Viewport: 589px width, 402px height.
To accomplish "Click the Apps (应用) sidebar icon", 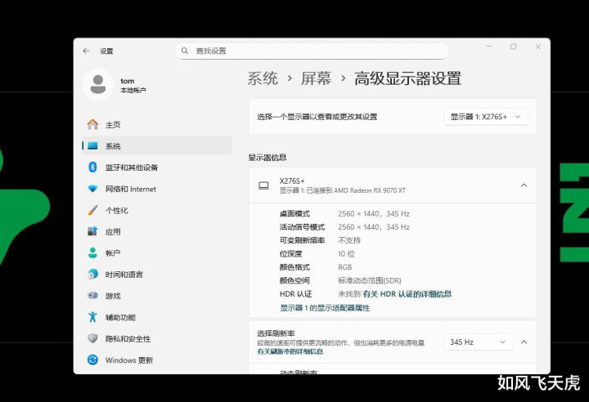I will coord(92,232).
